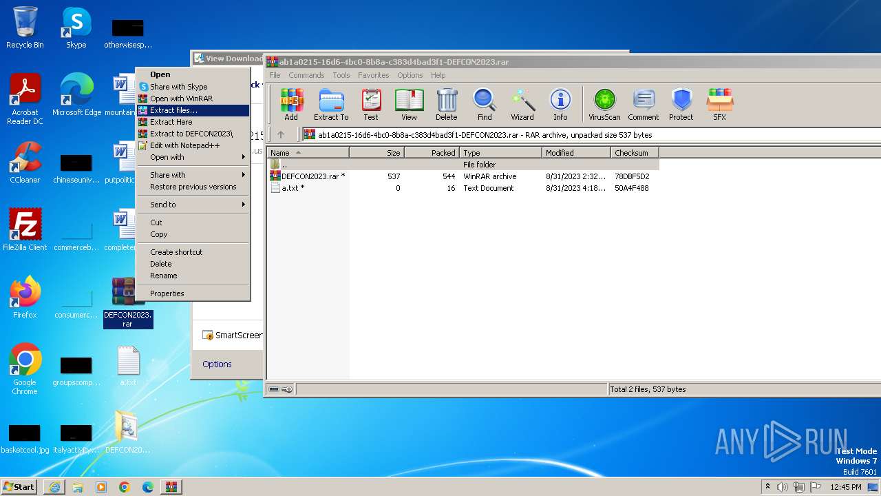Image resolution: width=881 pixels, height=496 pixels.
Task: Click the Google Chrome desktop icon
Action: click(x=25, y=369)
